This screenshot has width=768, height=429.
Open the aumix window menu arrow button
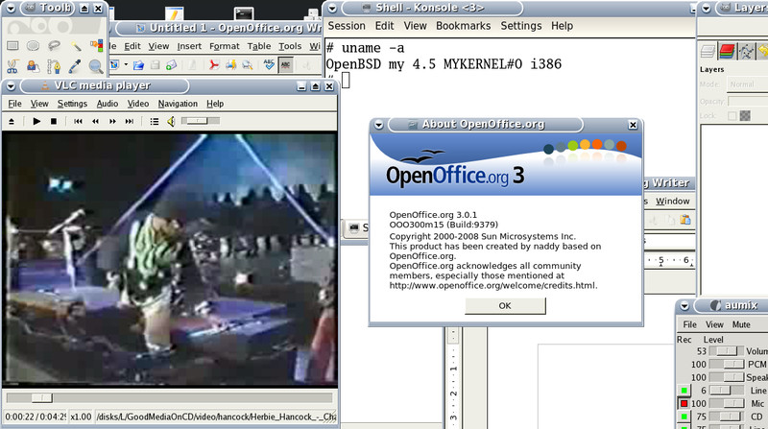point(684,306)
